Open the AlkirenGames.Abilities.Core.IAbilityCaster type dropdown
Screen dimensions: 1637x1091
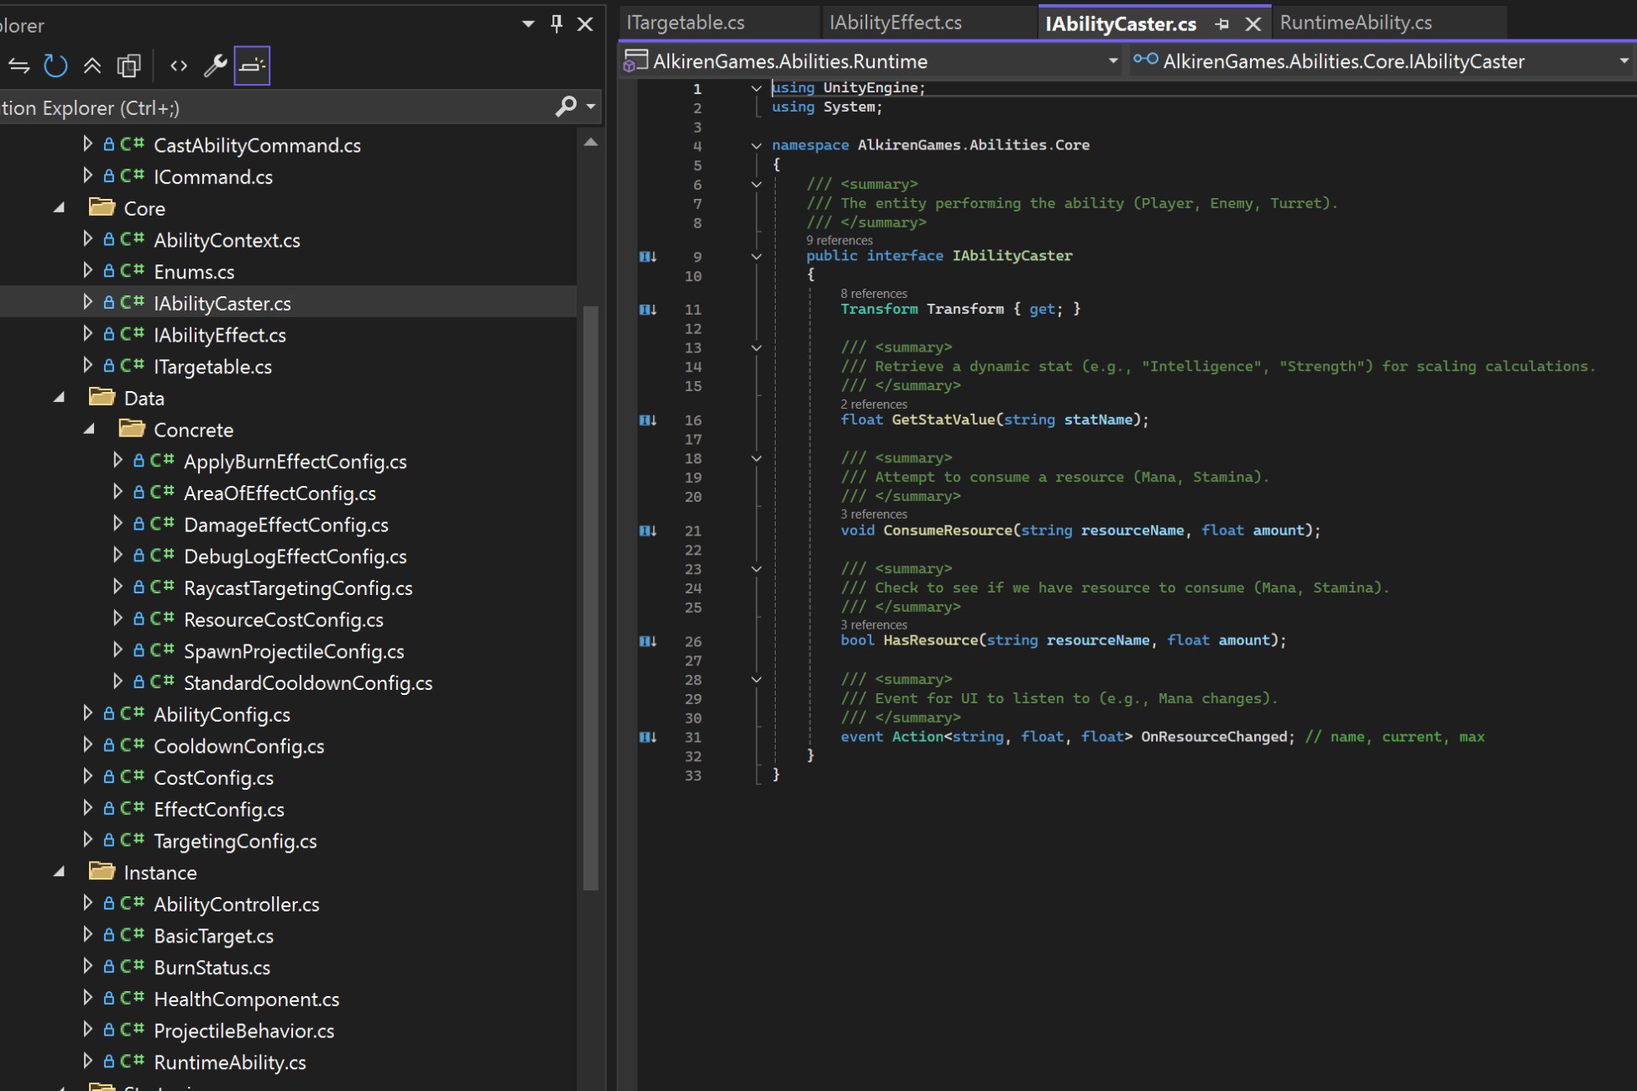point(1624,60)
